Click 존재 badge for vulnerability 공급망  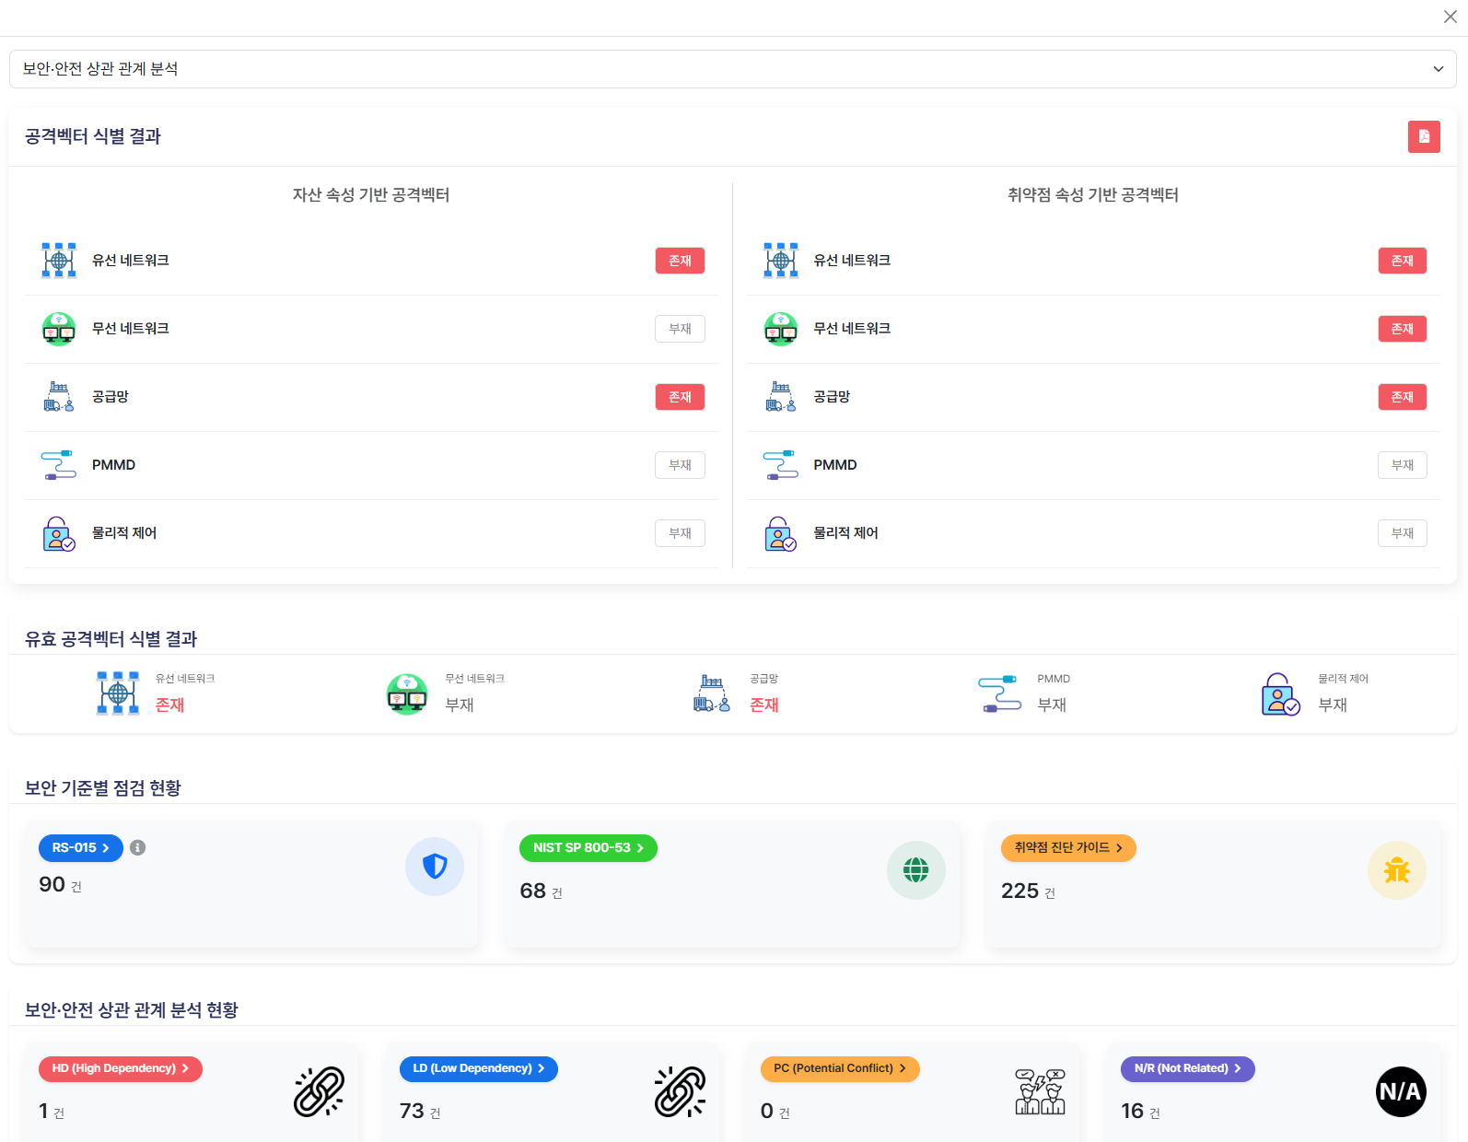1403,397
